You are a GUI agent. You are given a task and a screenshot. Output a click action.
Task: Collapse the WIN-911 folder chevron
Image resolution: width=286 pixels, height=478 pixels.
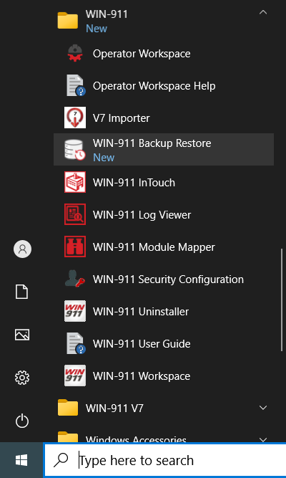click(263, 12)
